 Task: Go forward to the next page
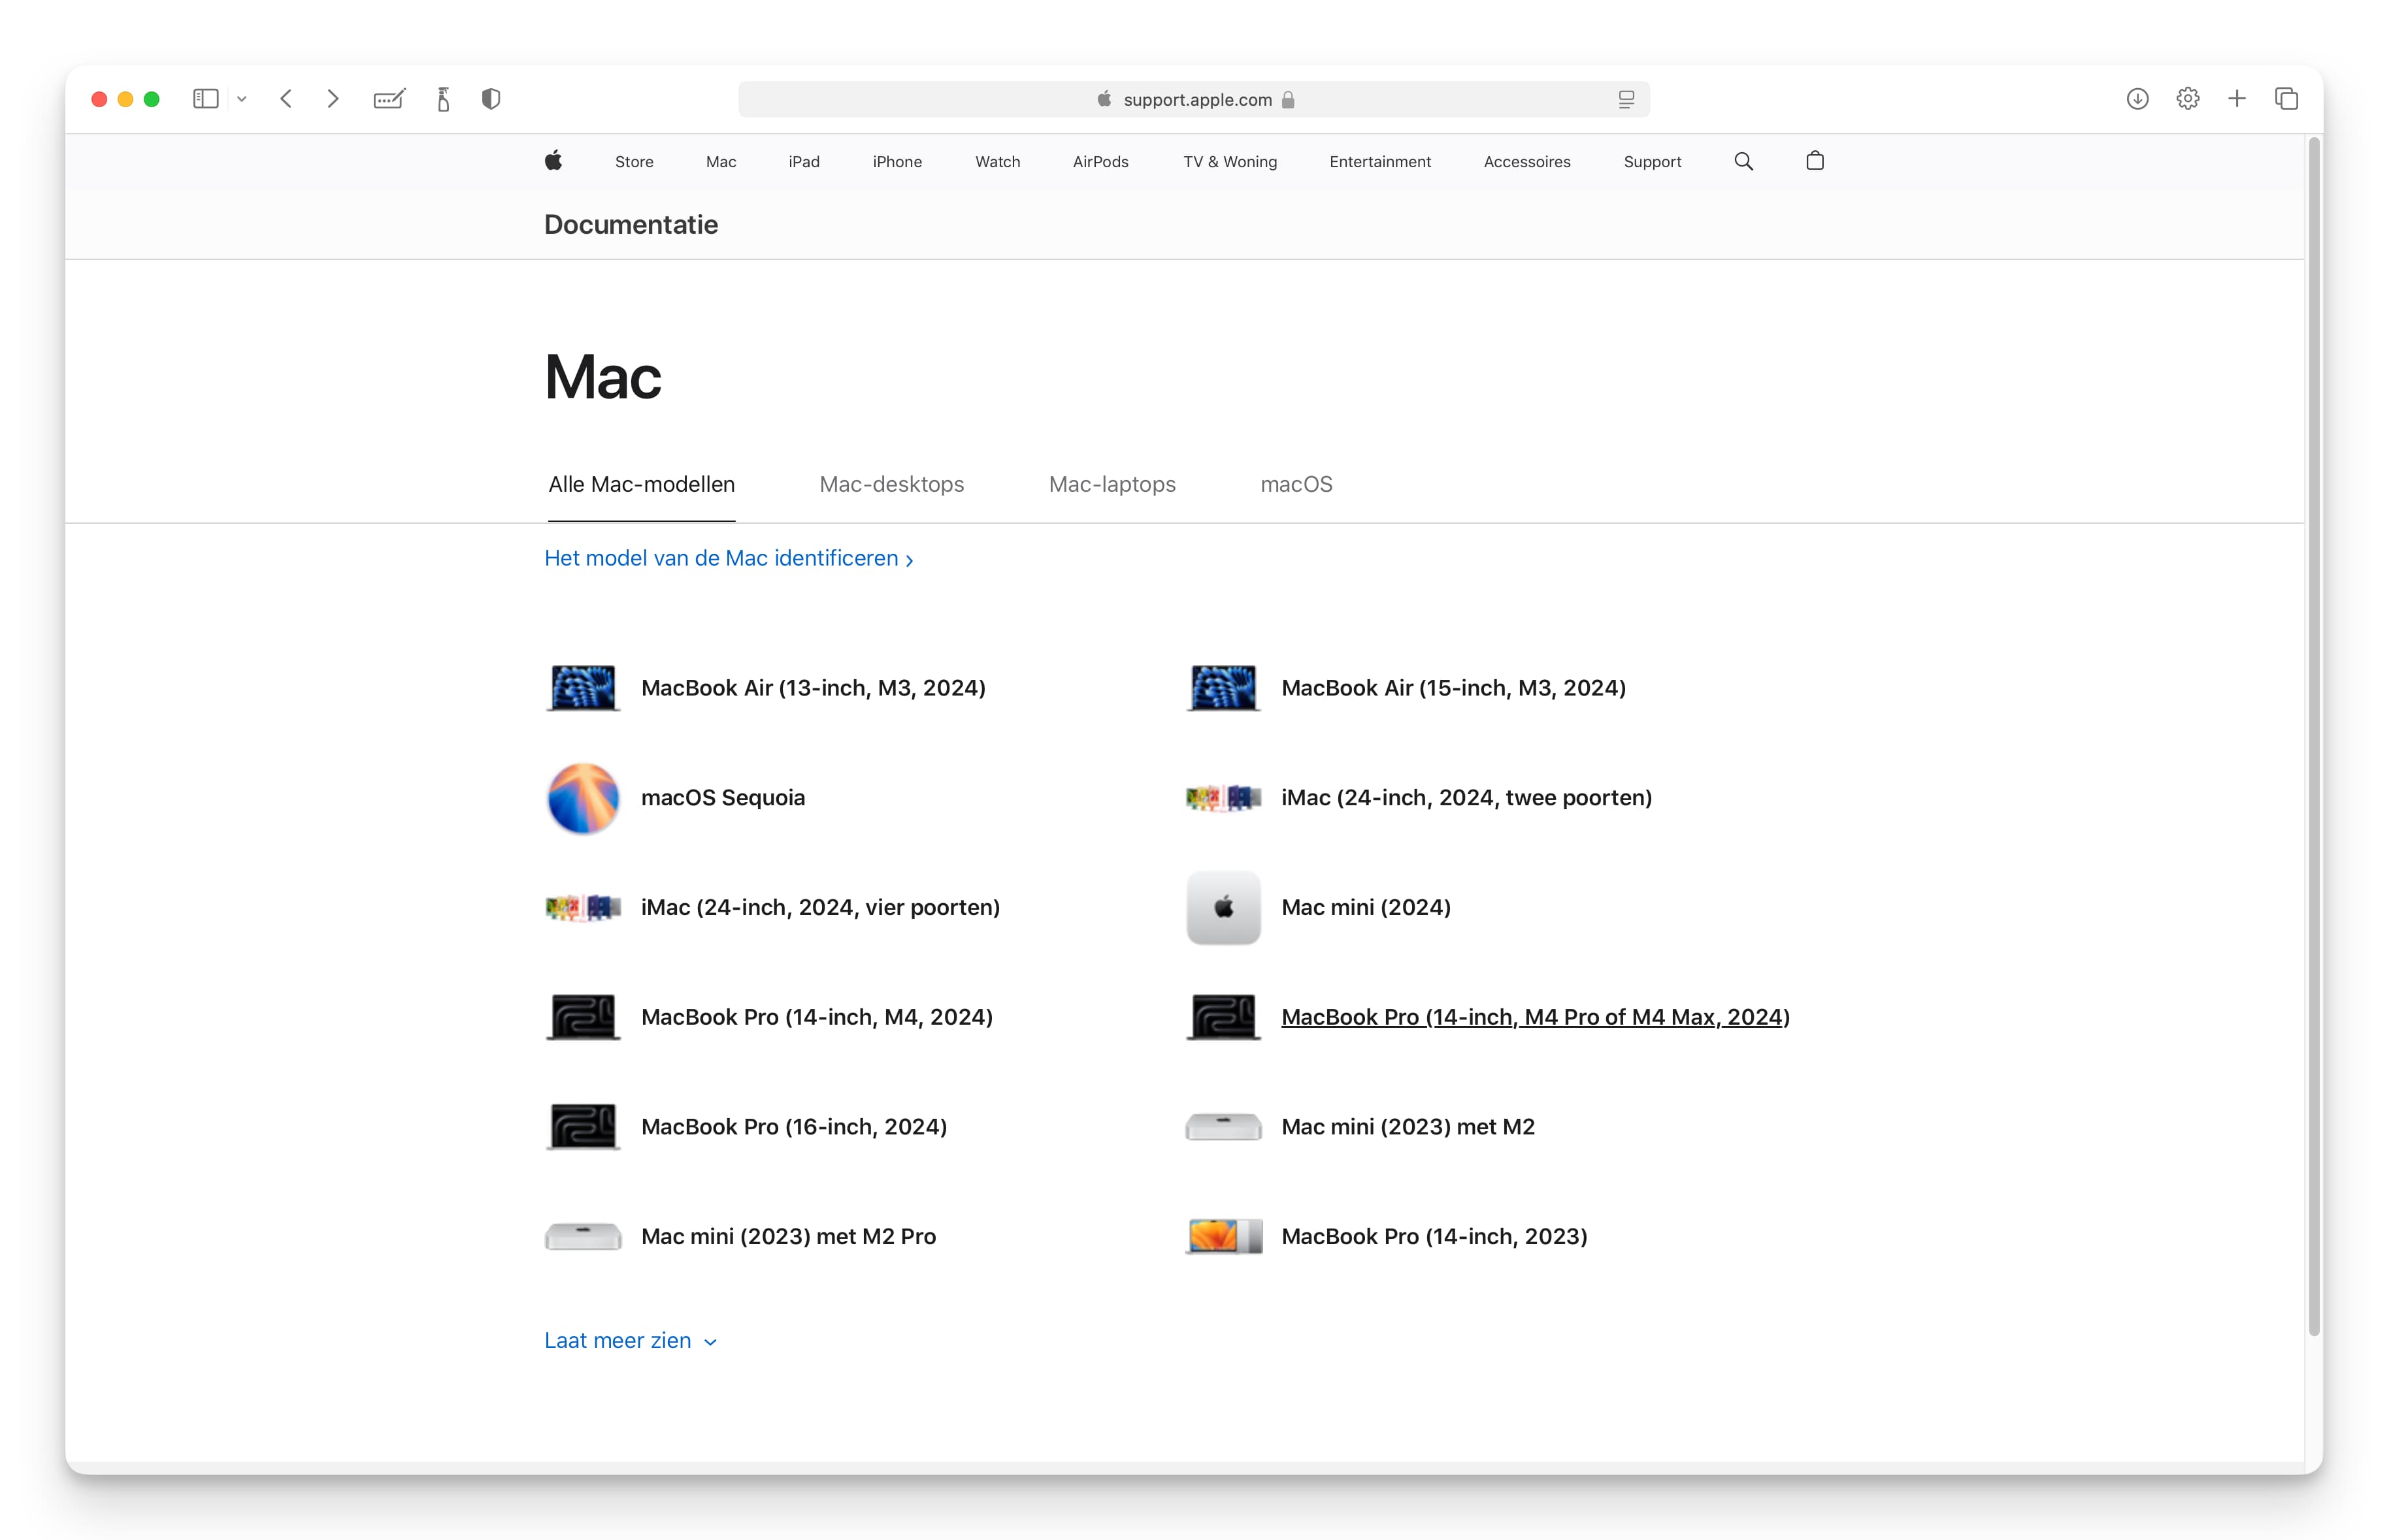point(333,99)
